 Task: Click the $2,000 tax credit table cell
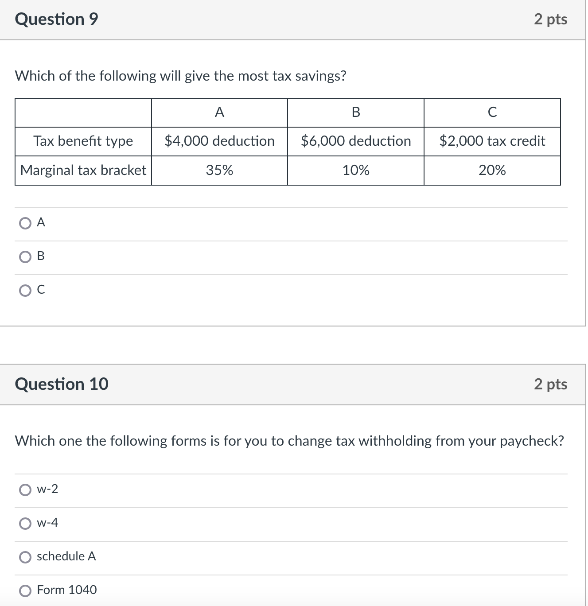pos(492,141)
